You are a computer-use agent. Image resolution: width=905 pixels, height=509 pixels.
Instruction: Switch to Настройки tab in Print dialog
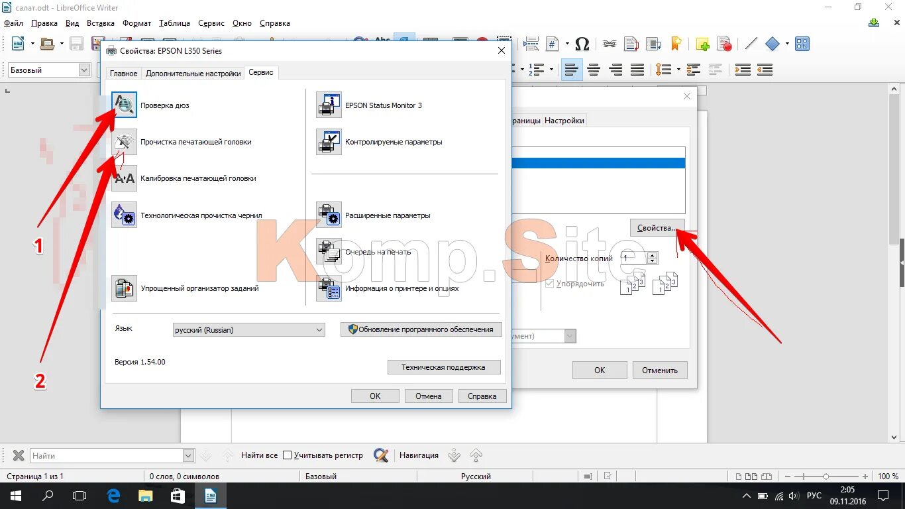pos(564,121)
